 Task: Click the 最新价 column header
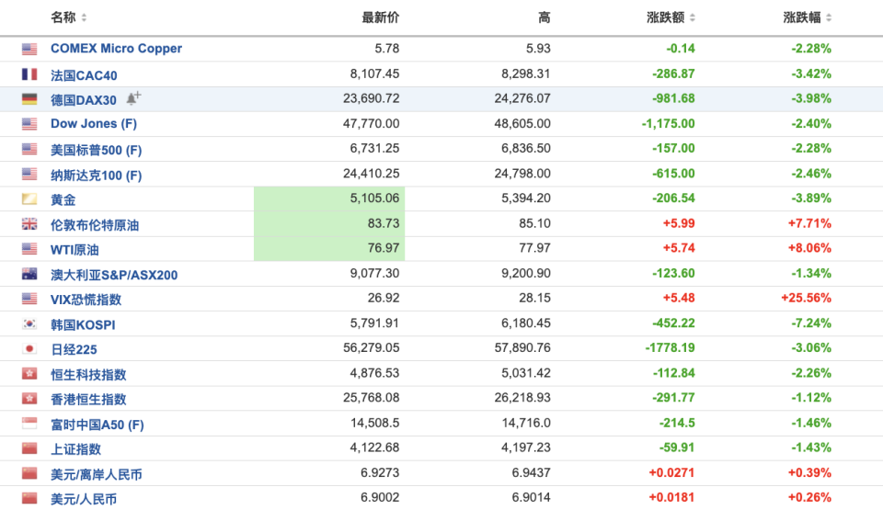pos(381,17)
